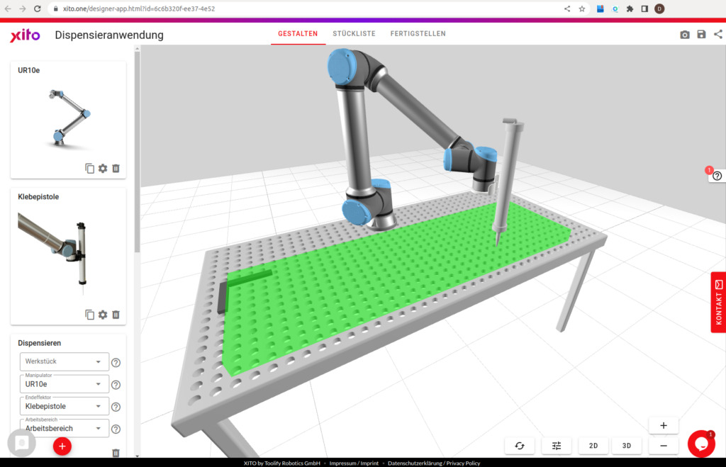Take a screenshot with the camera icon

(x=684, y=33)
